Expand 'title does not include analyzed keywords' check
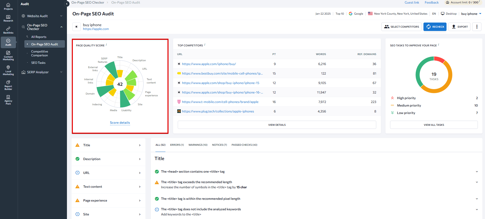485x219 pixels. 477,209
